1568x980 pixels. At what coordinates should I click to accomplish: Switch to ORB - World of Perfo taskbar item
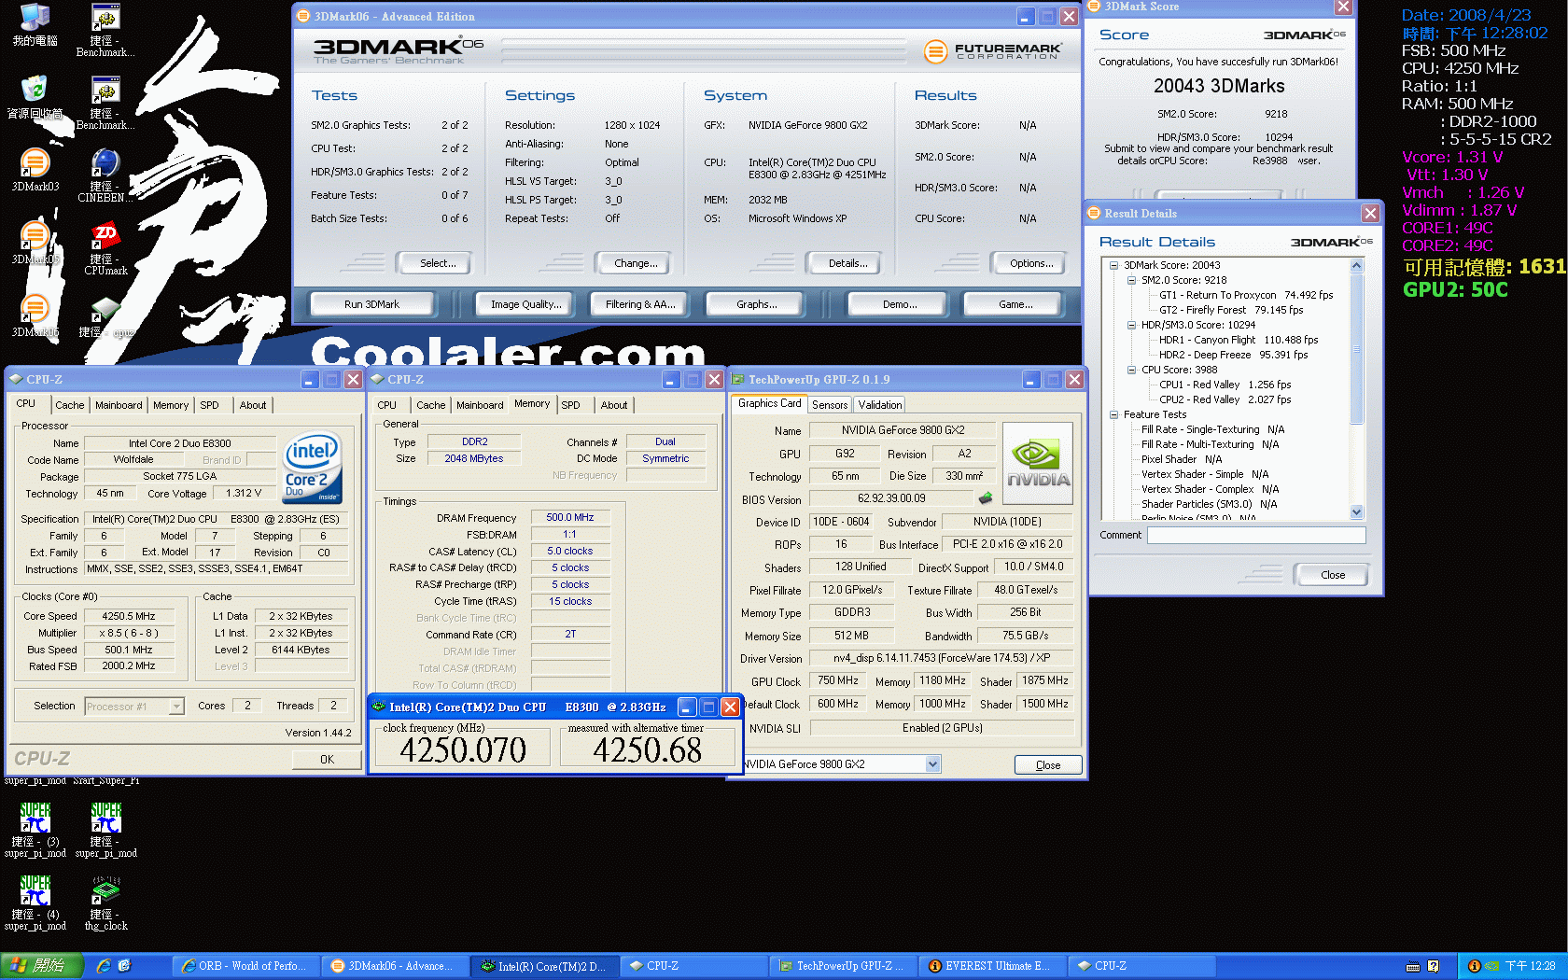[x=245, y=966]
